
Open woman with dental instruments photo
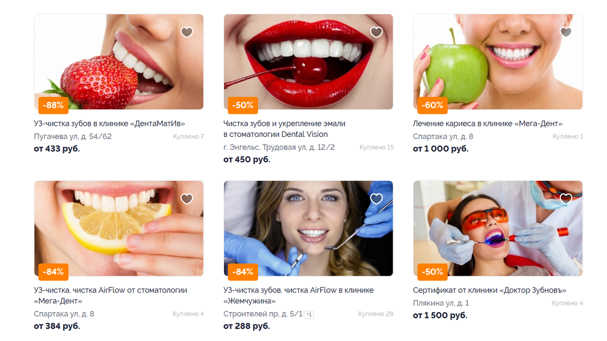tap(308, 228)
